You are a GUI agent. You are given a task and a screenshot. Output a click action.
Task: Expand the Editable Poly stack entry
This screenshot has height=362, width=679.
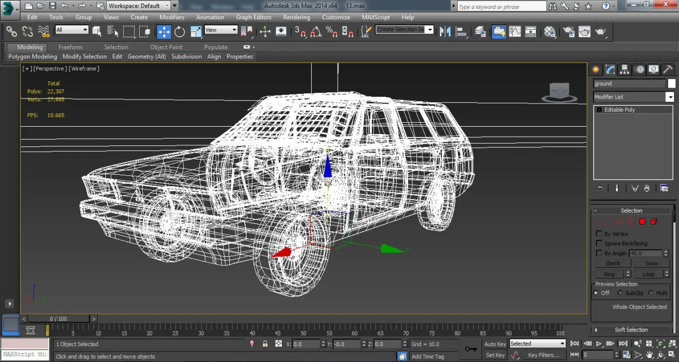[599, 110]
